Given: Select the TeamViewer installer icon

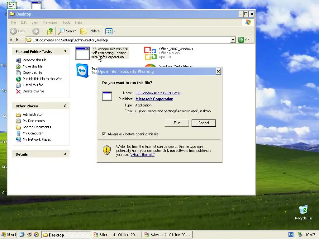Looking at the screenshot, I should [82, 71].
